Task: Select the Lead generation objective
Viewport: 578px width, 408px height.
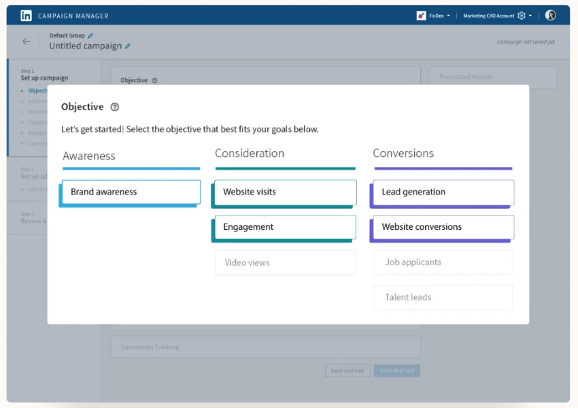Action: click(443, 192)
